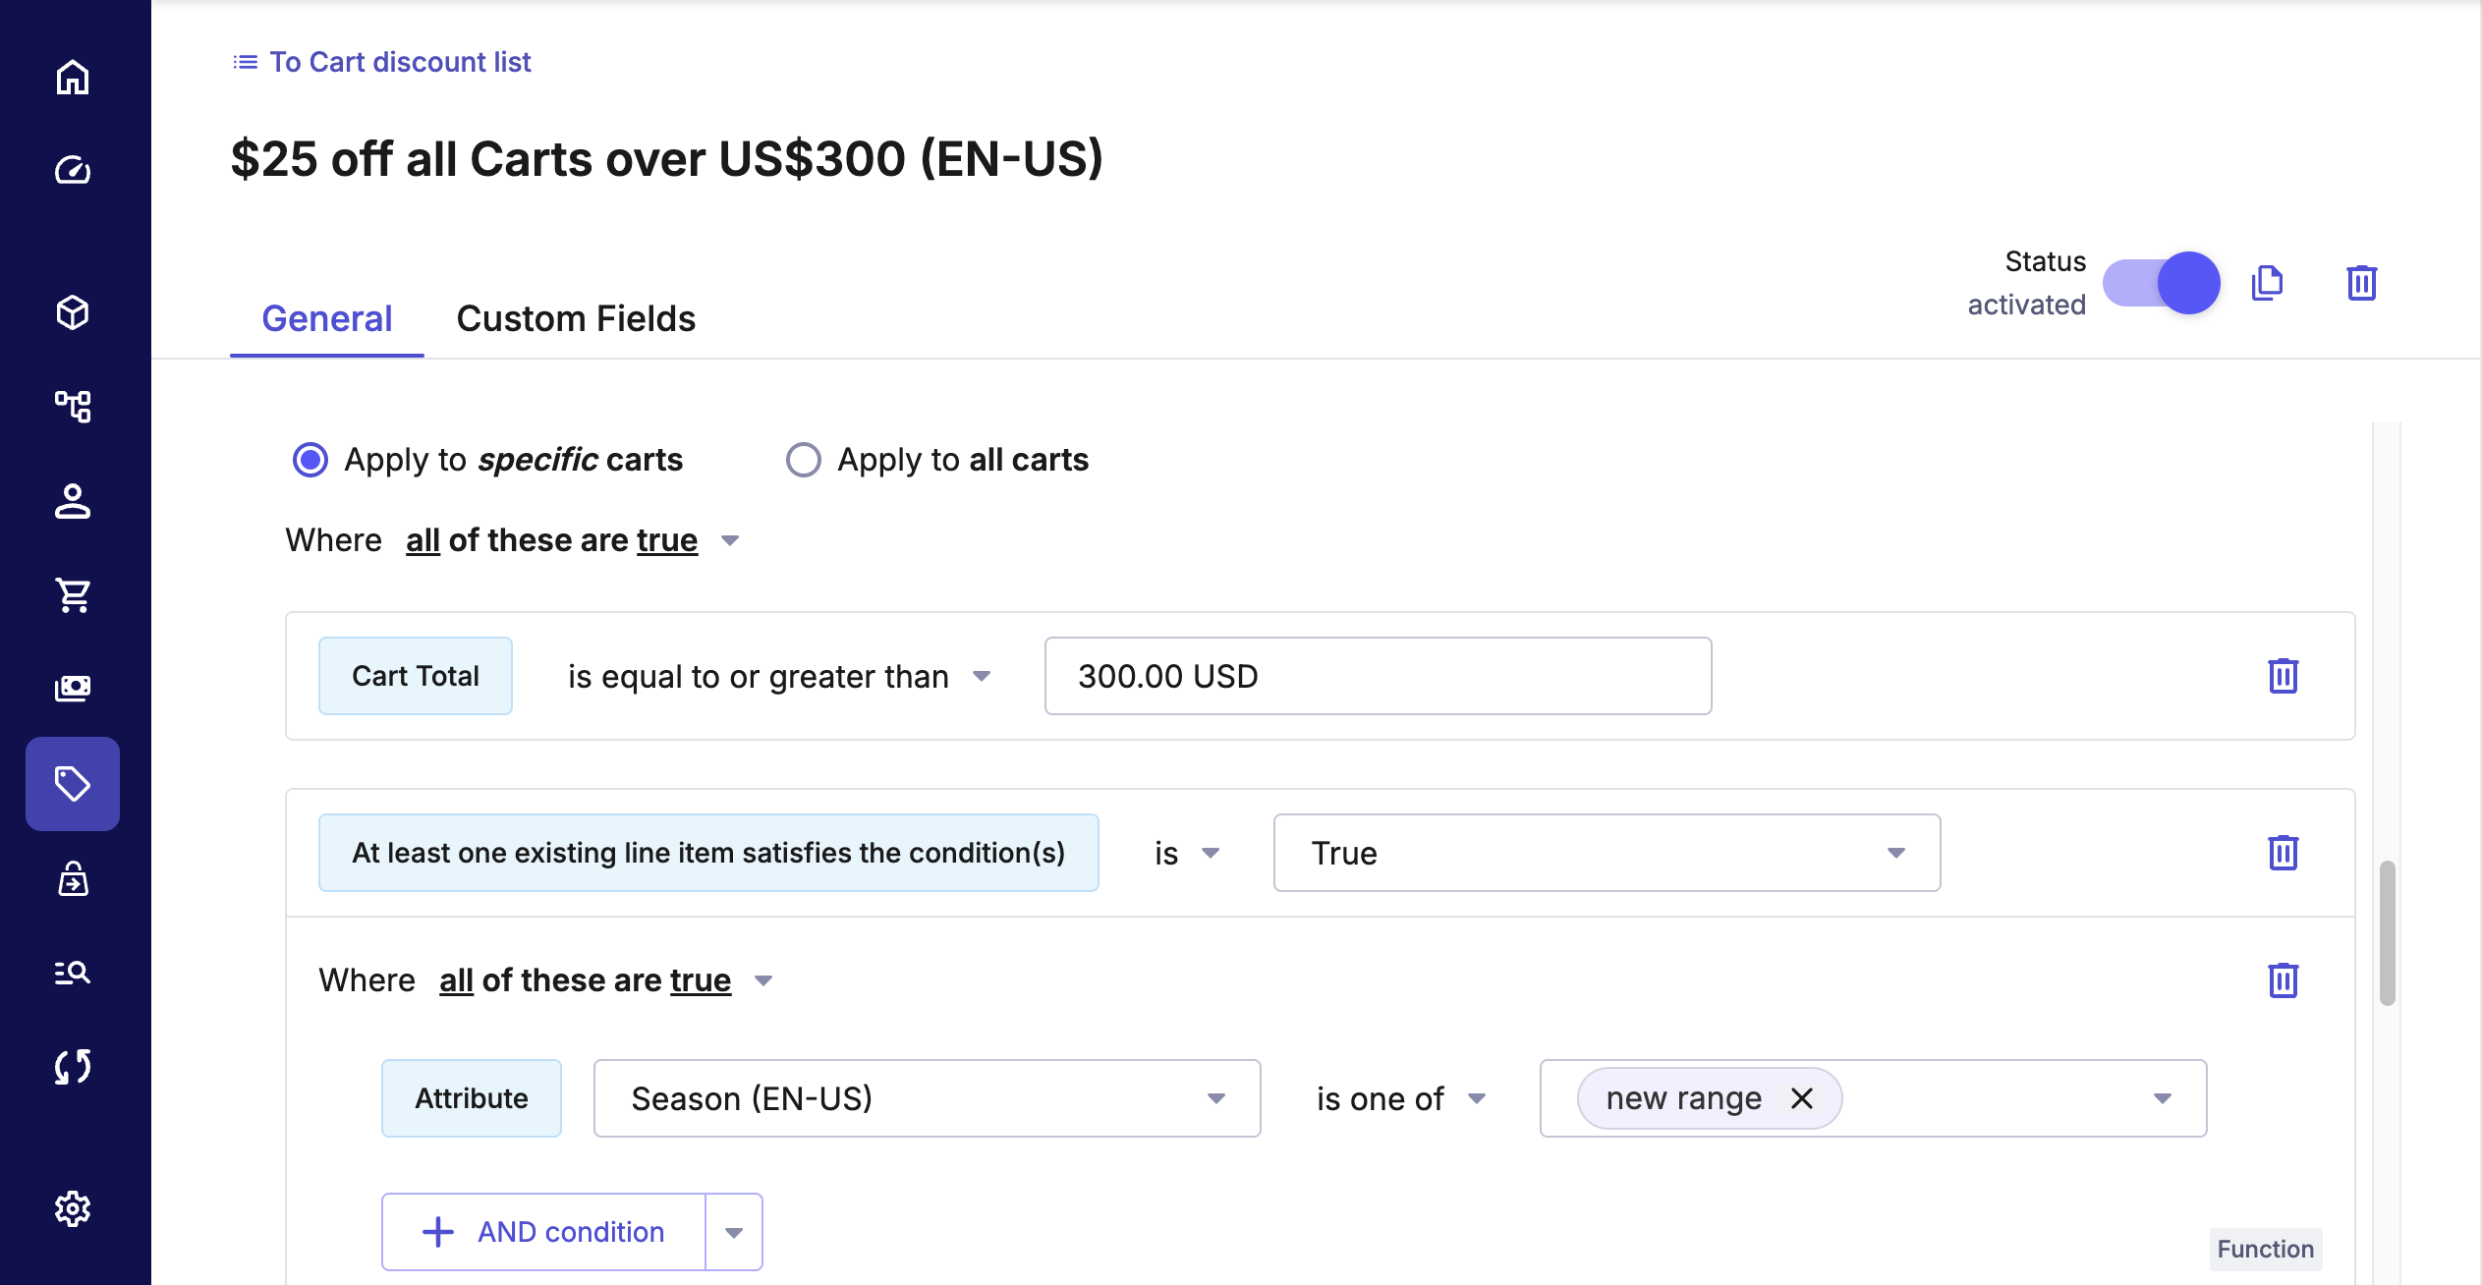Screen dimensions: 2482x1285
Task: Click the 300.00 USD amount field
Action: click(1378, 676)
